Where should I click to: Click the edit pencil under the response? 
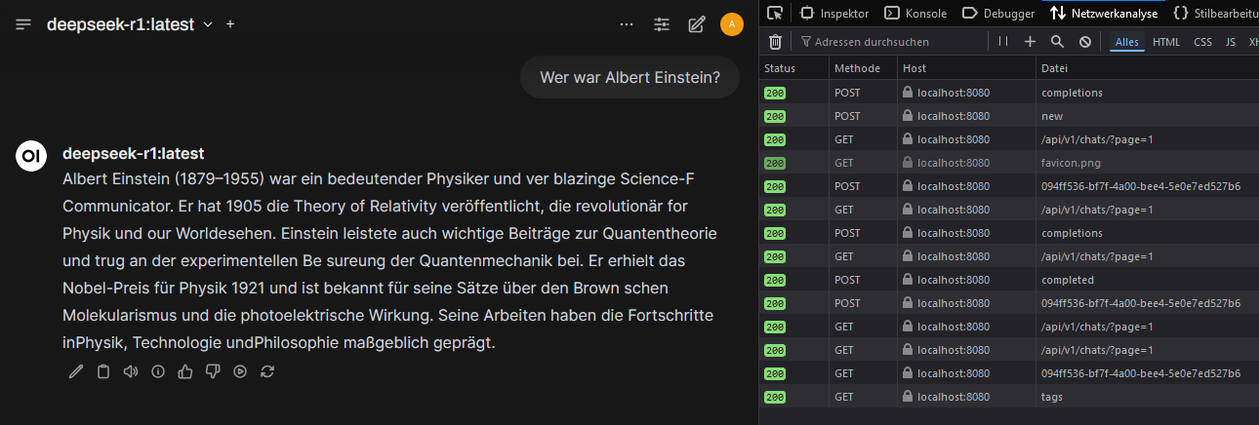[76, 371]
